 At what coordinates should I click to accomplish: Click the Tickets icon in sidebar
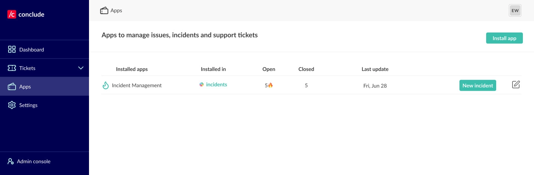(x=12, y=68)
